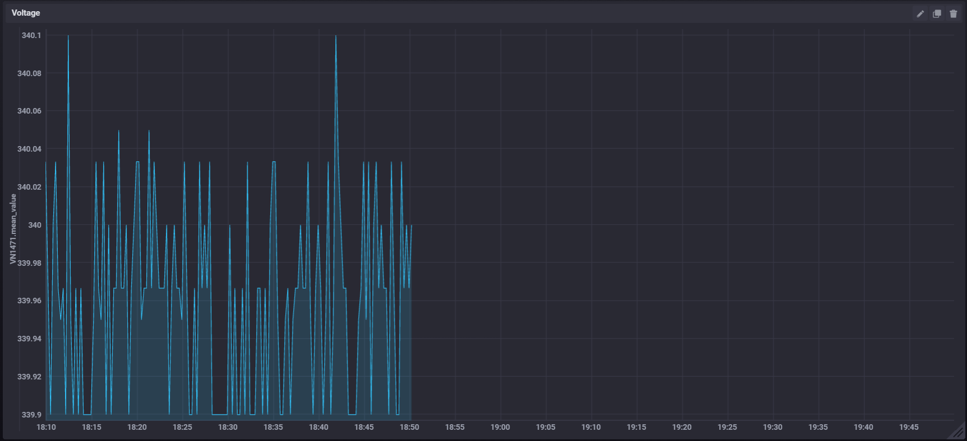Click the "18:20" time label

(137, 427)
